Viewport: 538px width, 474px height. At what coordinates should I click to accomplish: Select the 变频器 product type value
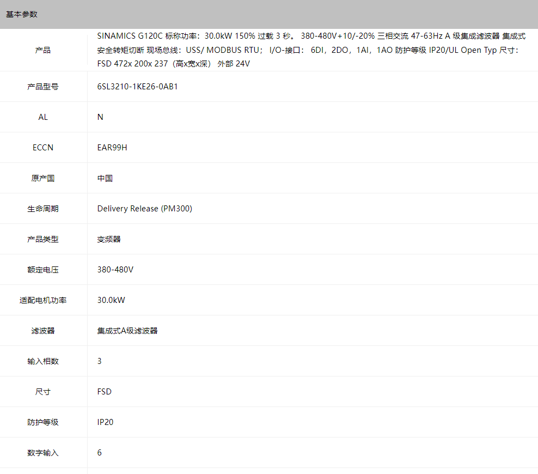[x=109, y=239]
